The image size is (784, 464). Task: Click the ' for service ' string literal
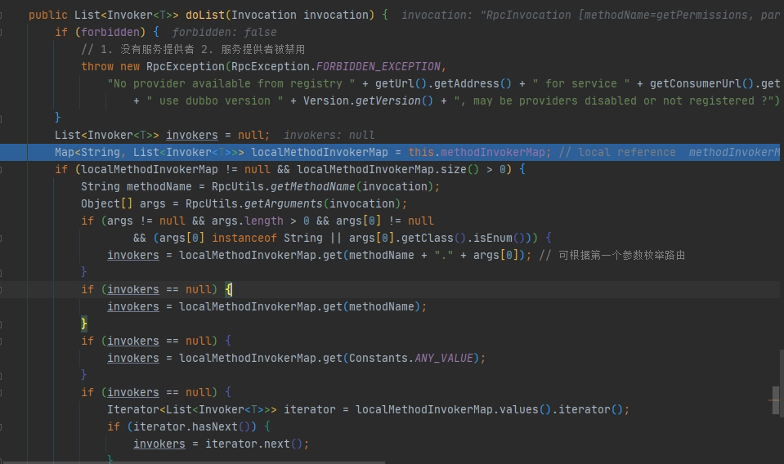[x=581, y=83]
